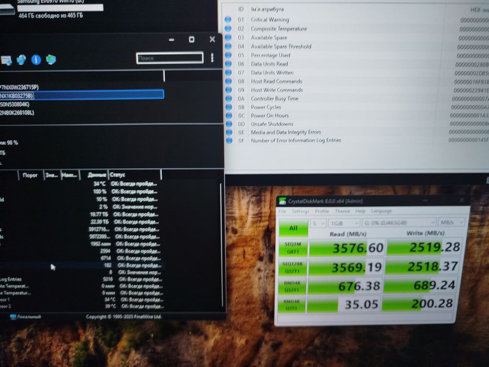Sort by the Статус column header
Image resolution: width=489 pixels, height=367 pixels.
point(135,175)
